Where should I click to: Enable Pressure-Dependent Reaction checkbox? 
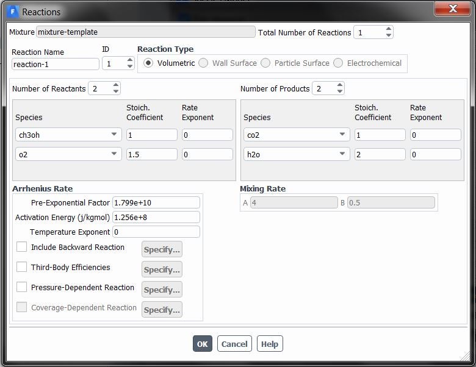pyautogui.click(x=22, y=287)
